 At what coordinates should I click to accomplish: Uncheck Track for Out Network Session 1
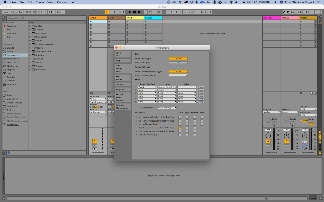pyautogui.click(x=180, y=128)
